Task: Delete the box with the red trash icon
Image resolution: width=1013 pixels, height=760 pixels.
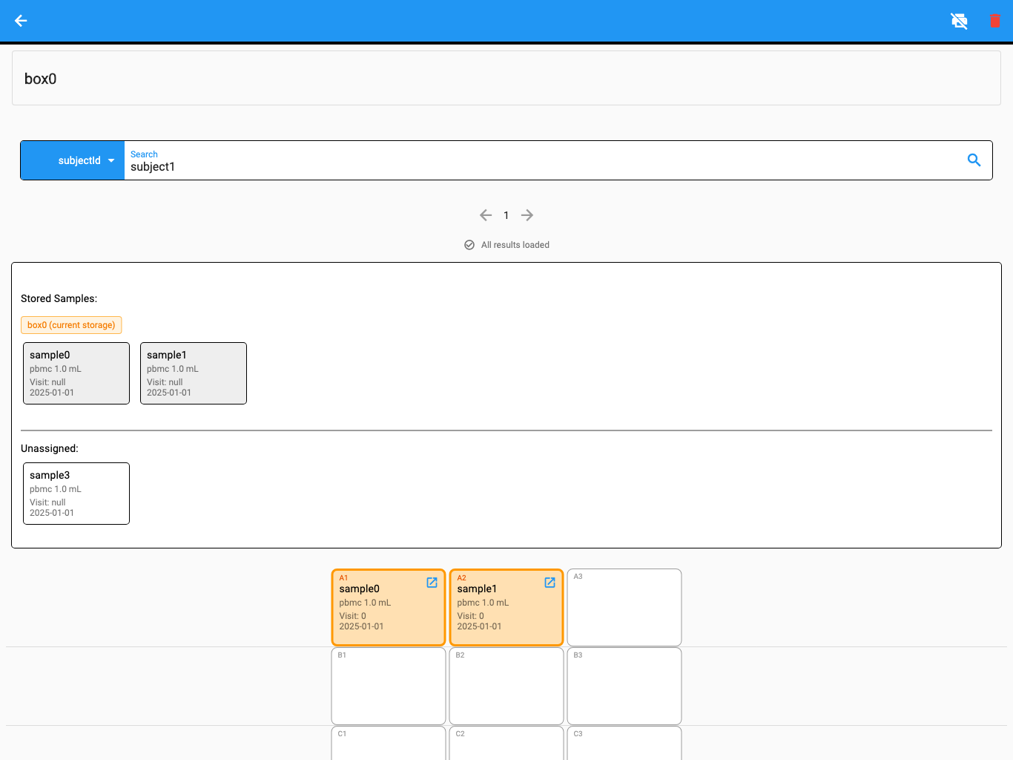Action: [995, 21]
